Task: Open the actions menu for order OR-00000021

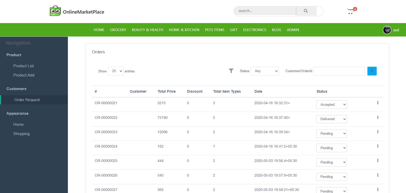Action: (378, 103)
